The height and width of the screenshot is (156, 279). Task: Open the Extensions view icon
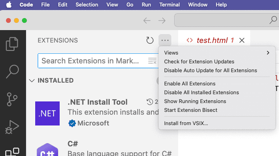[x=12, y=152]
